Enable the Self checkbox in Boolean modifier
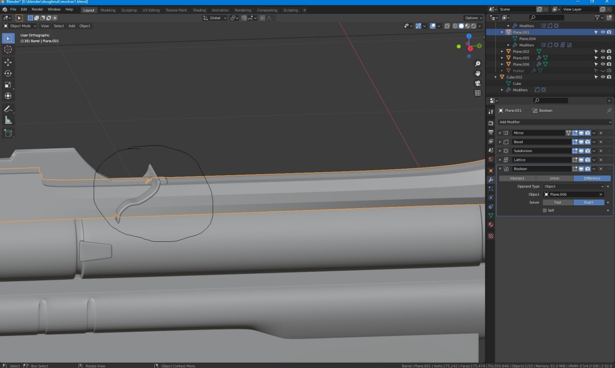The image size is (615, 368). point(544,210)
